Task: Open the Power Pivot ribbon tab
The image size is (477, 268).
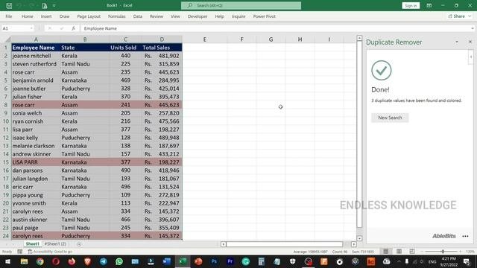Action: pyautogui.click(x=265, y=16)
